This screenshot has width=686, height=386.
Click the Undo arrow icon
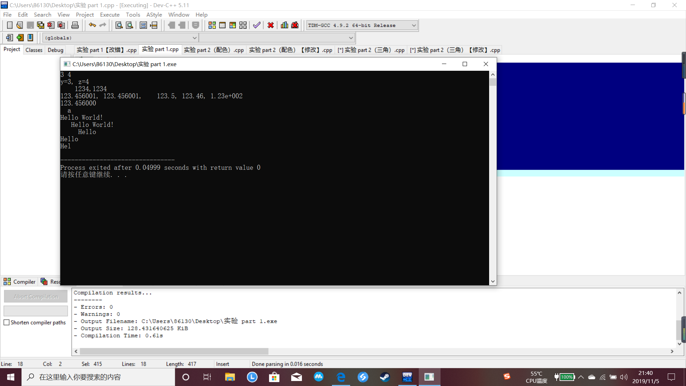coord(92,25)
